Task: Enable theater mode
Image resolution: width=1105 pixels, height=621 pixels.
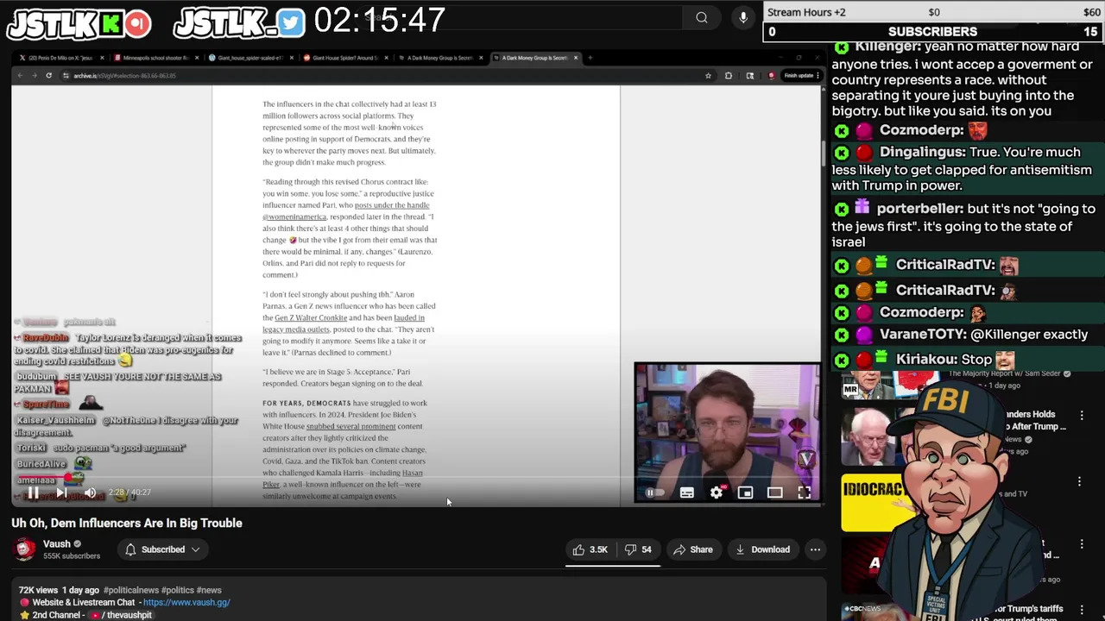Action: [775, 492]
